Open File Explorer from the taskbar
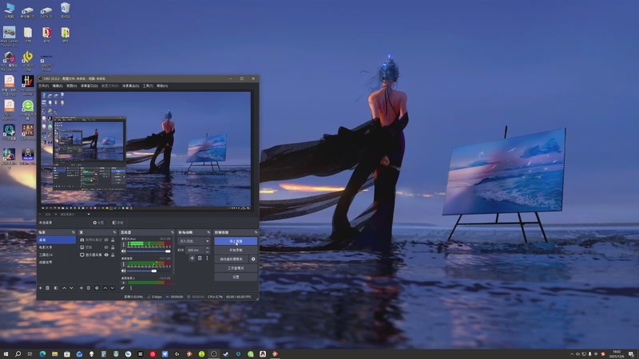The height and width of the screenshot is (359, 639). 54,354
